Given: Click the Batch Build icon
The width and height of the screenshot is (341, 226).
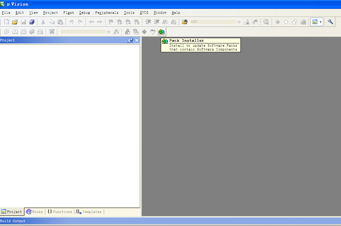Looking at the screenshot, I should (x=32, y=32).
